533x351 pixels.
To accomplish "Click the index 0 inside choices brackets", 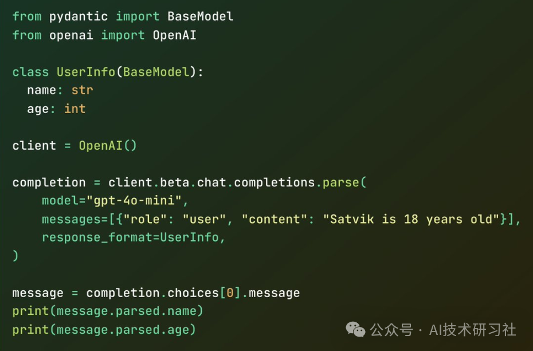I will tap(230, 292).
